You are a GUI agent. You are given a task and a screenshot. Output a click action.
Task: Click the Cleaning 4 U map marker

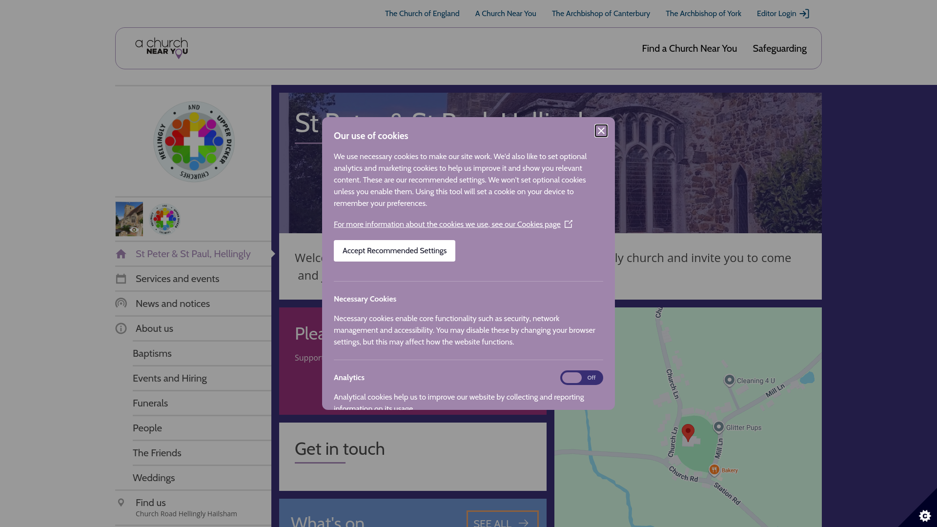click(729, 381)
